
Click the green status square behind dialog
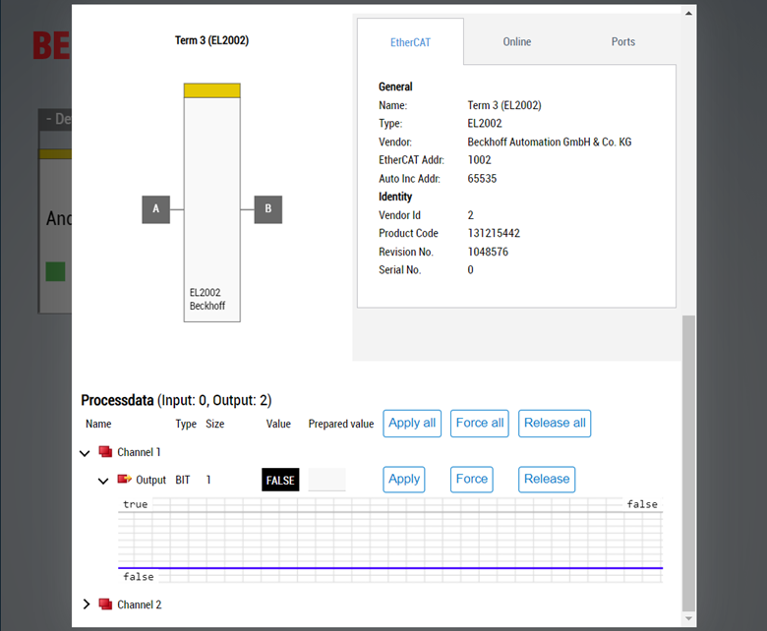(x=55, y=271)
